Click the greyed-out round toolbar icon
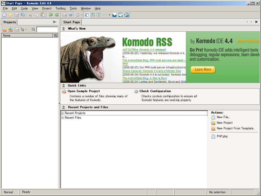The width and height of the screenshot is (261, 196). tap(77, 15)
